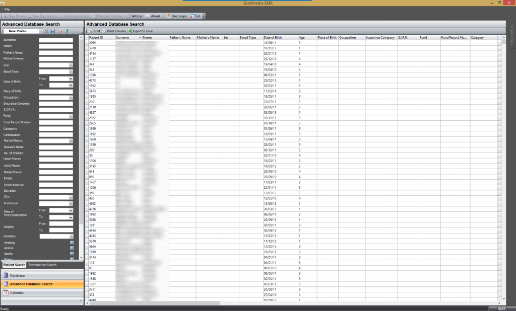The width and height of the screenshot is (516, 311).
Task: Open the Calendar panel
Action: [17, 293]
